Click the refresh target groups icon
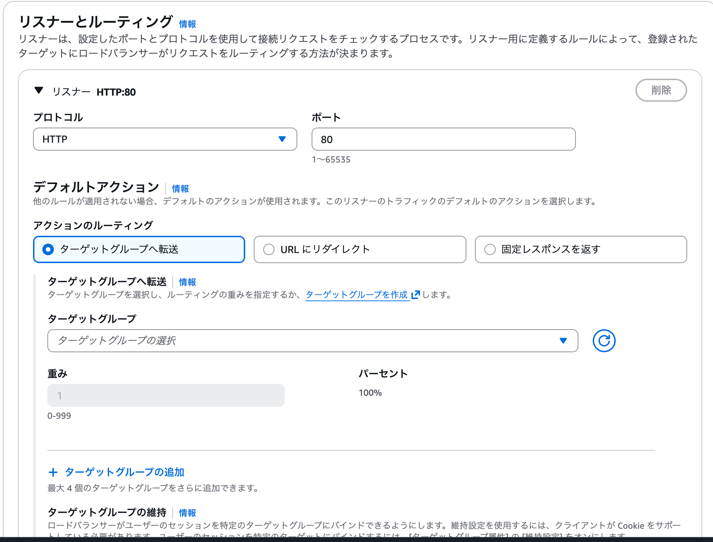This screenshot has width=713, height=542. [604, 341]
